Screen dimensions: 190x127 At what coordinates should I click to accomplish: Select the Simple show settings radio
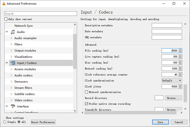coord(5,122)
